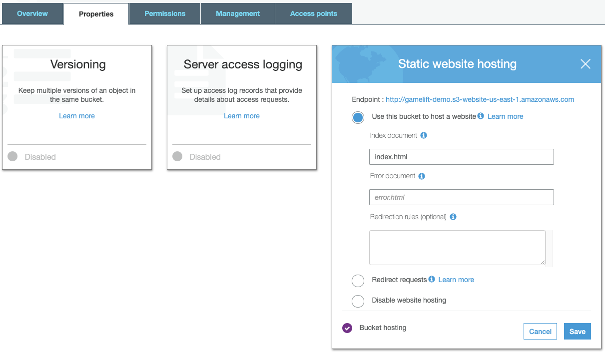Close the Static website hosting panel
The width and height of the screenshot is (605, 352).
pyautogui.click(x=586, y=64)
